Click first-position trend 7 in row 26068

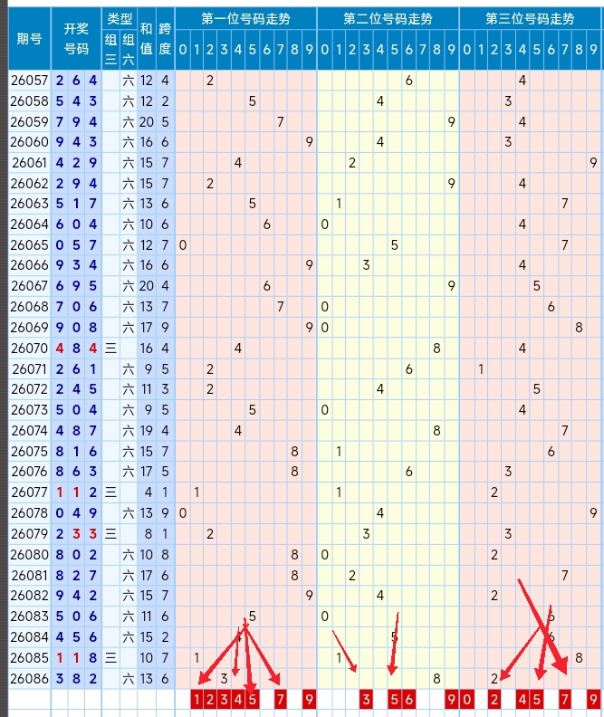tap(281, 306)
